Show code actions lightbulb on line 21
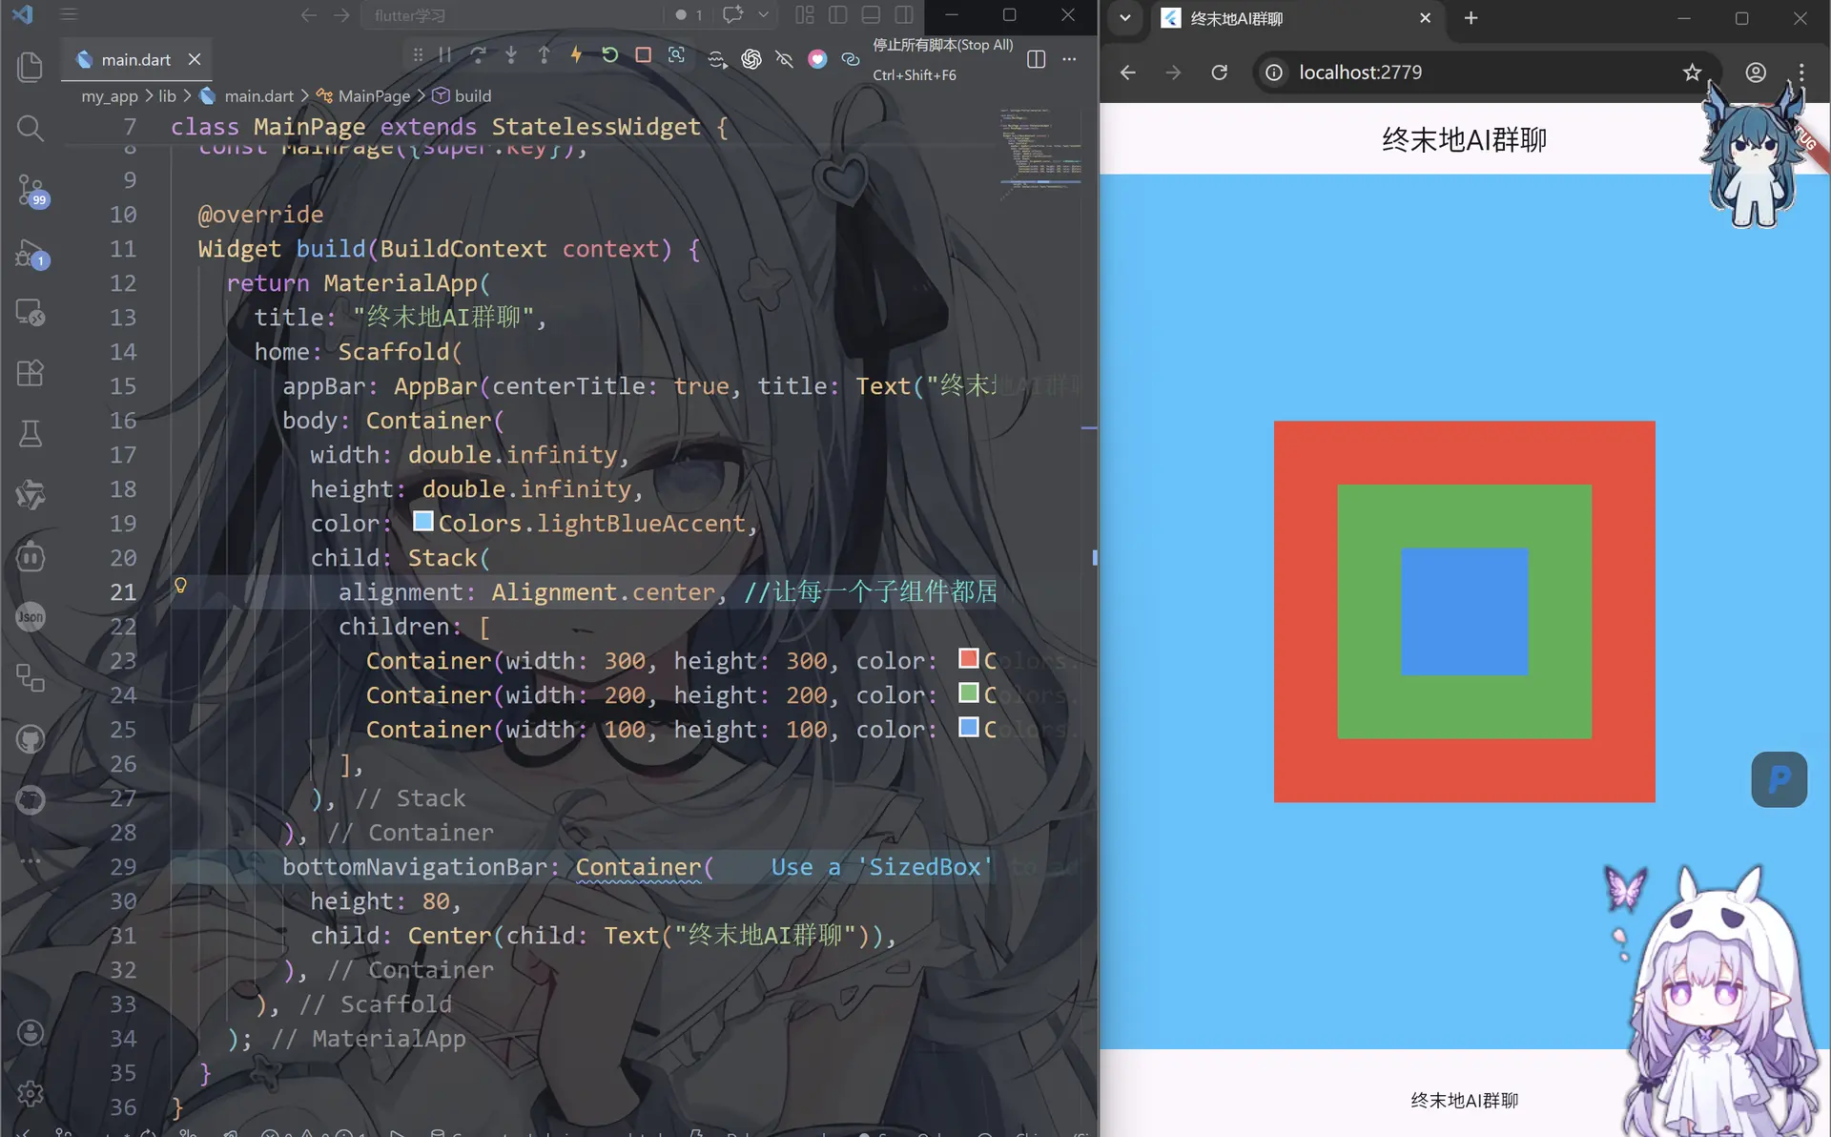 180,586
